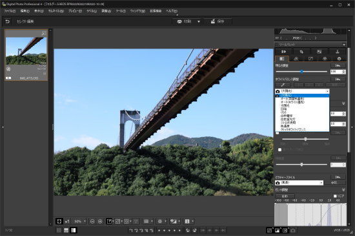Reset the white balance adjustment with its undo button
The height and width of the screenshot is (236, 355).
pyautogui.click(x=338, y=80)
